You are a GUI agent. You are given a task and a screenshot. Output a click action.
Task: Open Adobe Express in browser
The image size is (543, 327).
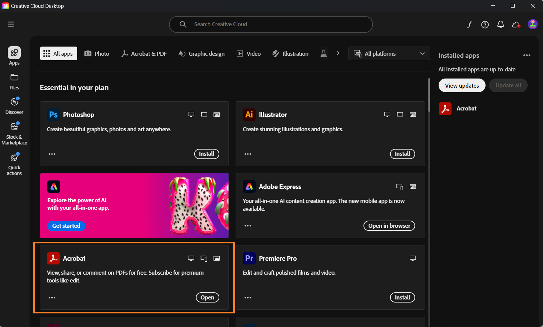tap(389, 226)
